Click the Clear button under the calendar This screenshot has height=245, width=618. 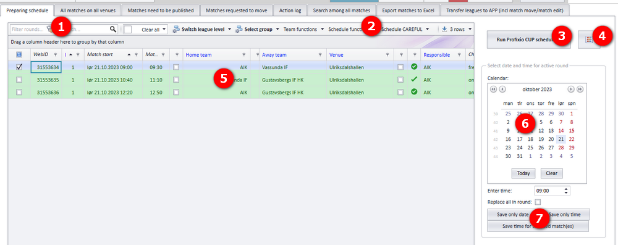551,173
